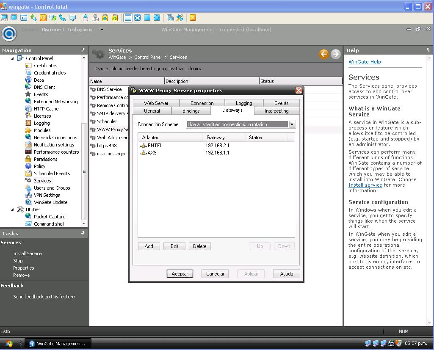Click the Aceptar button

tap(180, 274)
